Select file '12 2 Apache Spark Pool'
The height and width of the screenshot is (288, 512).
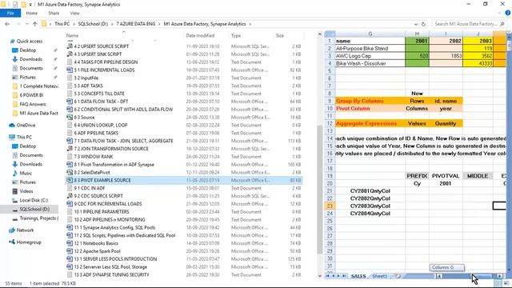(98, 251)
